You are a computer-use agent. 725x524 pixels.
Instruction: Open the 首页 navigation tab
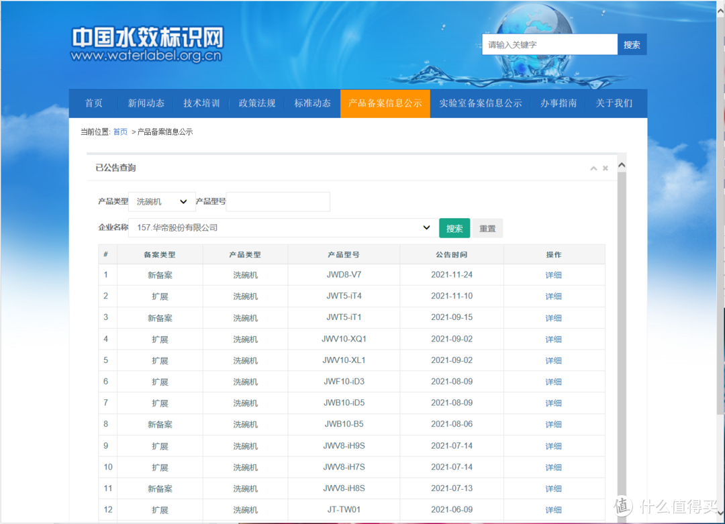(x=94, y=103)
